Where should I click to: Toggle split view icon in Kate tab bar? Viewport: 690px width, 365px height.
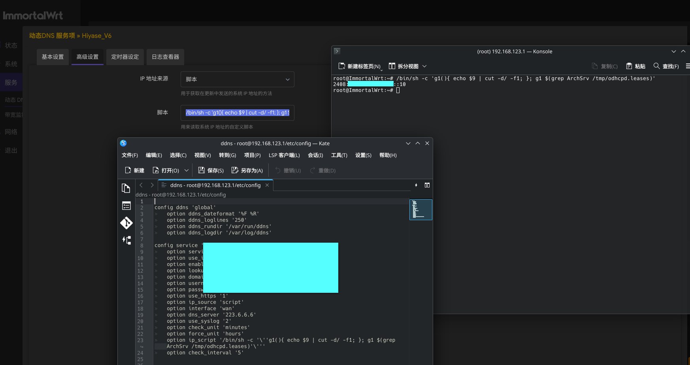point(427,185)
